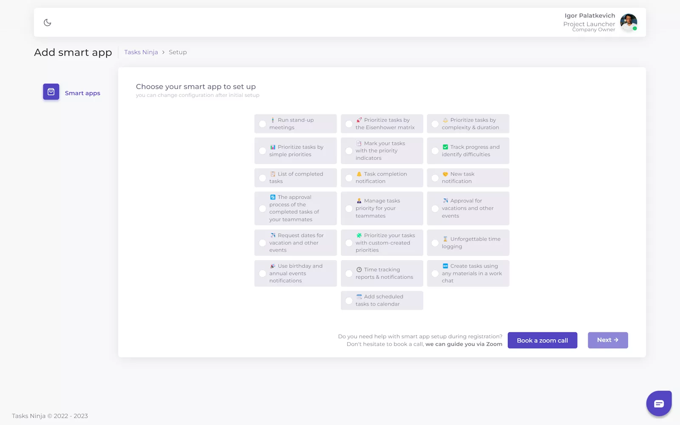
Task: Click the Igor Palatkevich user name
Action: point(589,16)
